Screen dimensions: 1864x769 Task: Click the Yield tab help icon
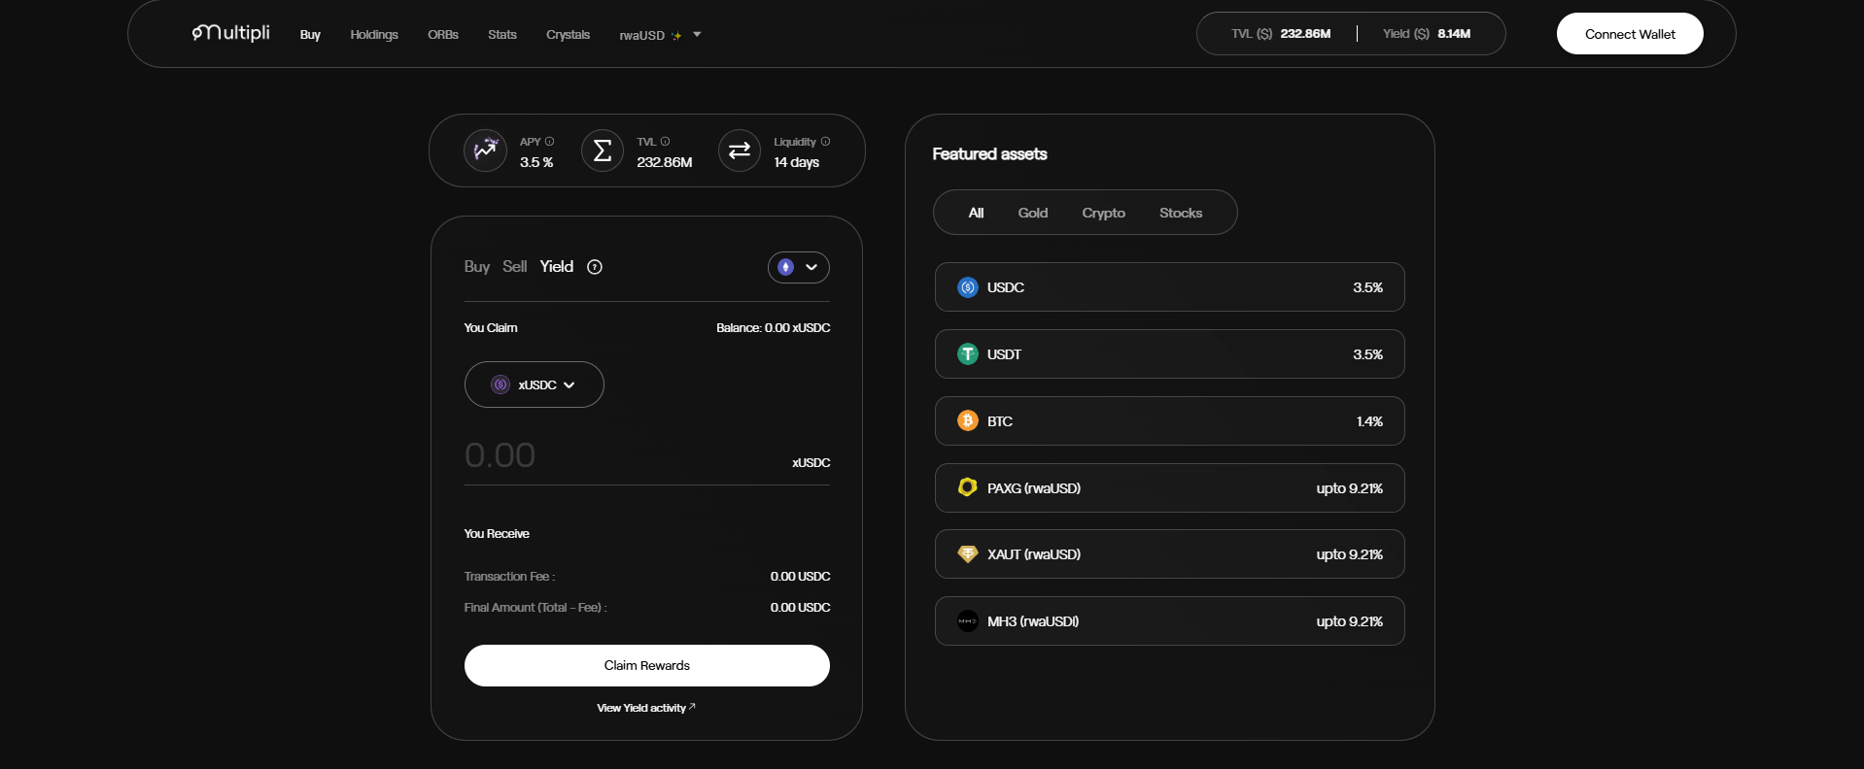(595, 267)
